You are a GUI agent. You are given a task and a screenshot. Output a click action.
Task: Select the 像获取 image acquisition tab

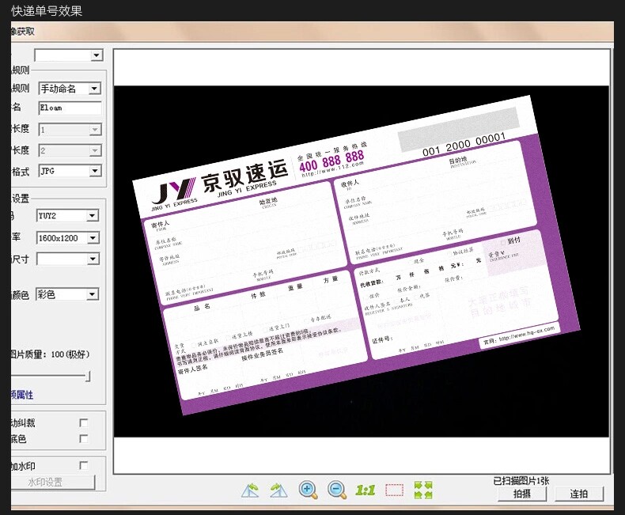tap(23, 32)
